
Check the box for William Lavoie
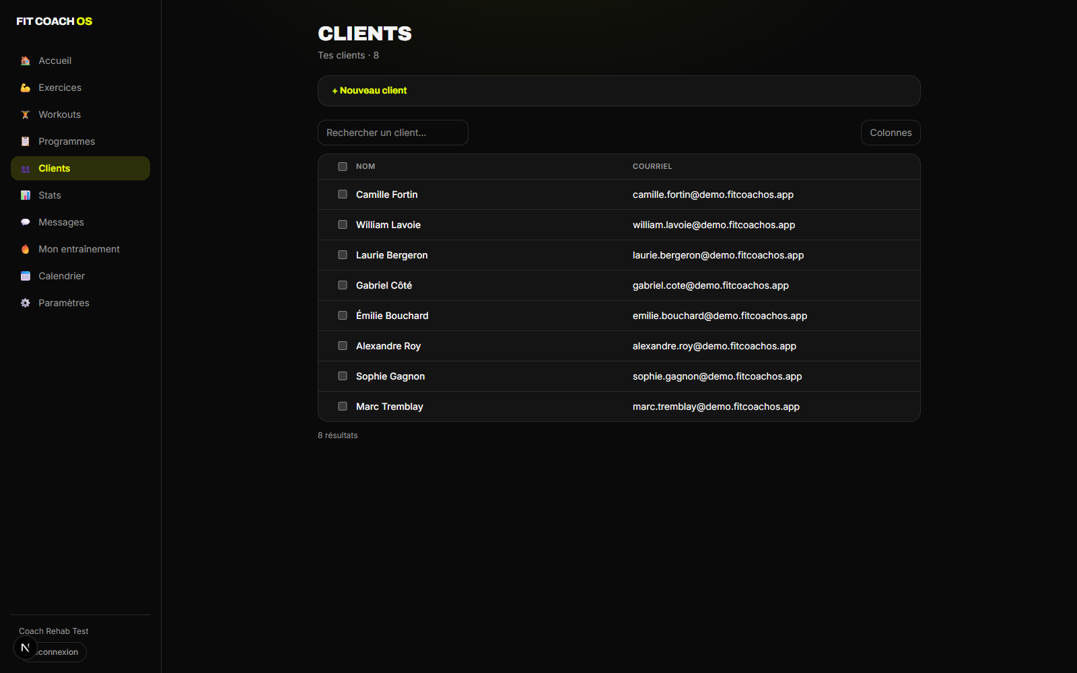click(x=343, y=225)
